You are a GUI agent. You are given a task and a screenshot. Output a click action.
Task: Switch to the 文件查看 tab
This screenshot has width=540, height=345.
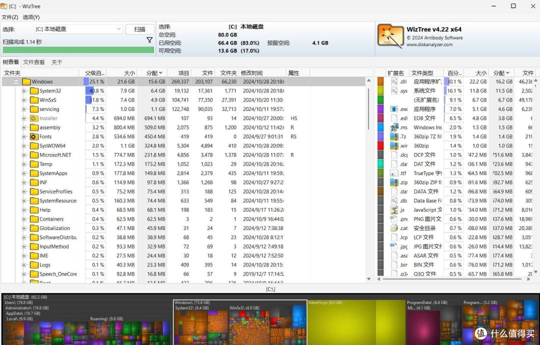pyautogui.click(x=34, y=62)
